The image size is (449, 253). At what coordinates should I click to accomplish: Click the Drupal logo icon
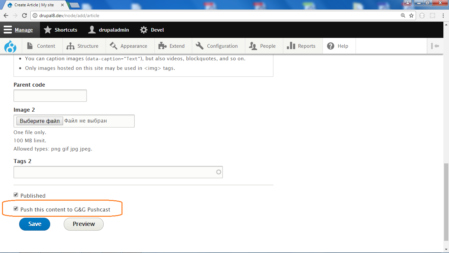point(10,46)
